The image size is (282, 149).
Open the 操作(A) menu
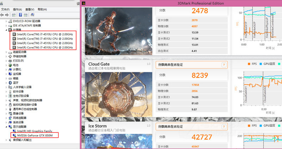pos(17,10)
